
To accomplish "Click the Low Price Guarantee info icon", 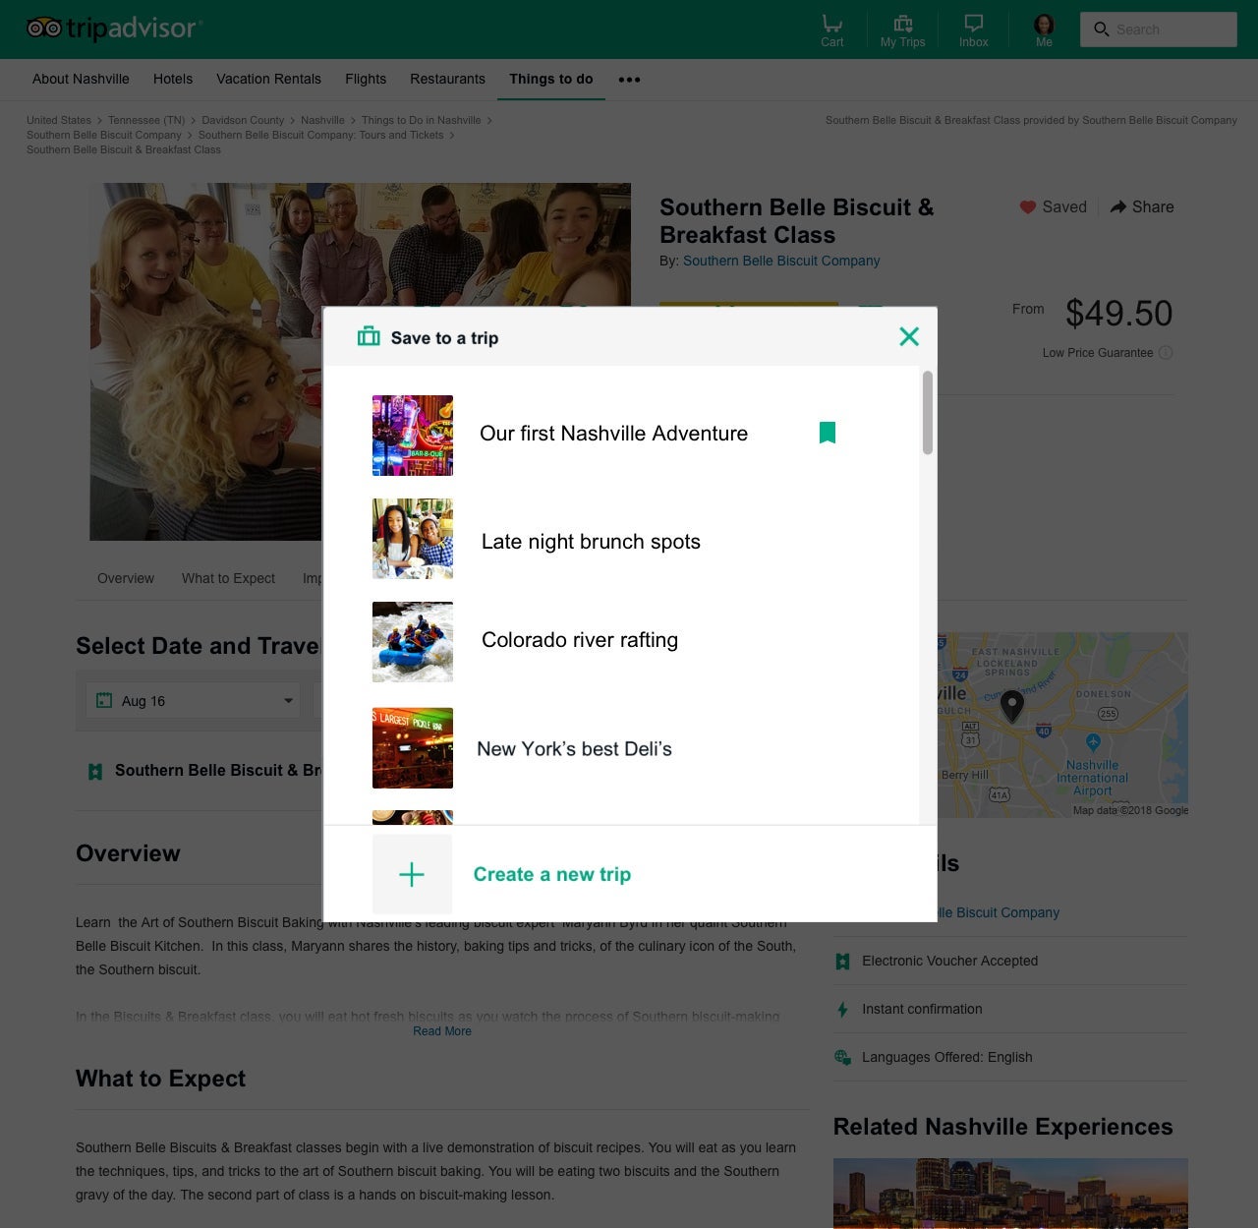I will point(1166,353).
